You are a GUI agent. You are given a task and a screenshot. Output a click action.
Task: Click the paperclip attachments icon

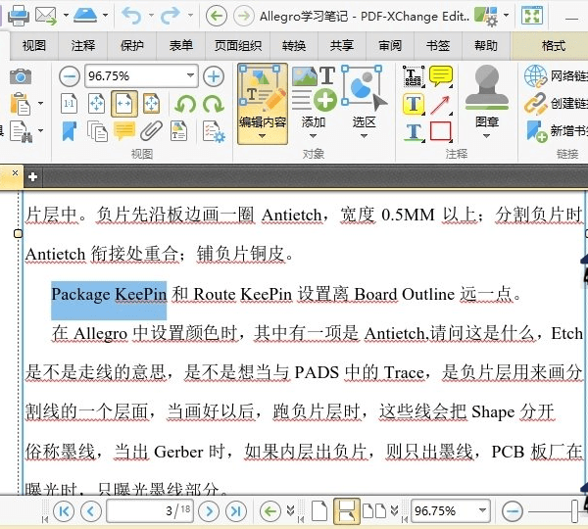point(151,131)
